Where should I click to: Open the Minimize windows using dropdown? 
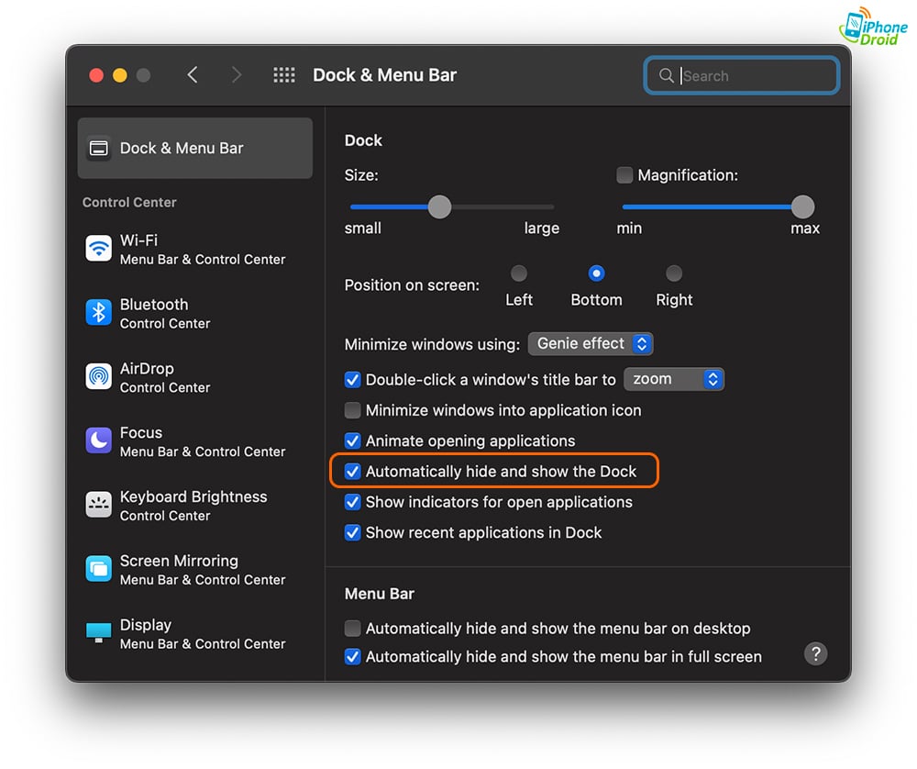point(591,343)
